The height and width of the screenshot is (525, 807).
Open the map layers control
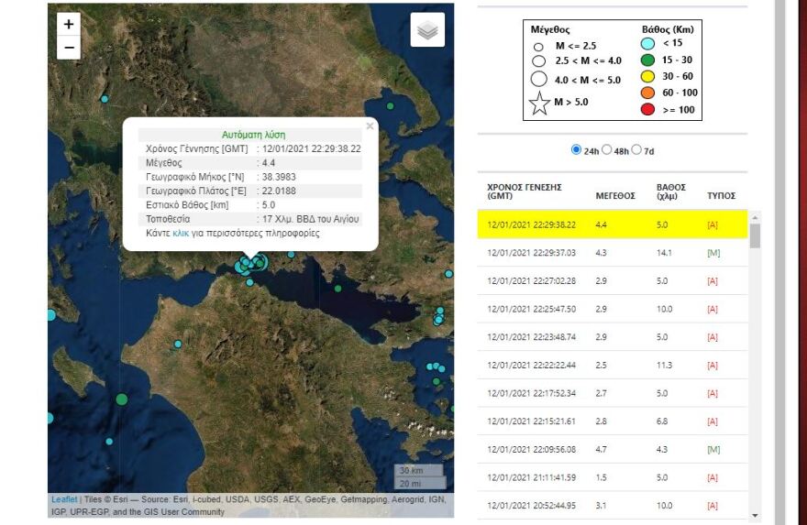click(427, 30)
